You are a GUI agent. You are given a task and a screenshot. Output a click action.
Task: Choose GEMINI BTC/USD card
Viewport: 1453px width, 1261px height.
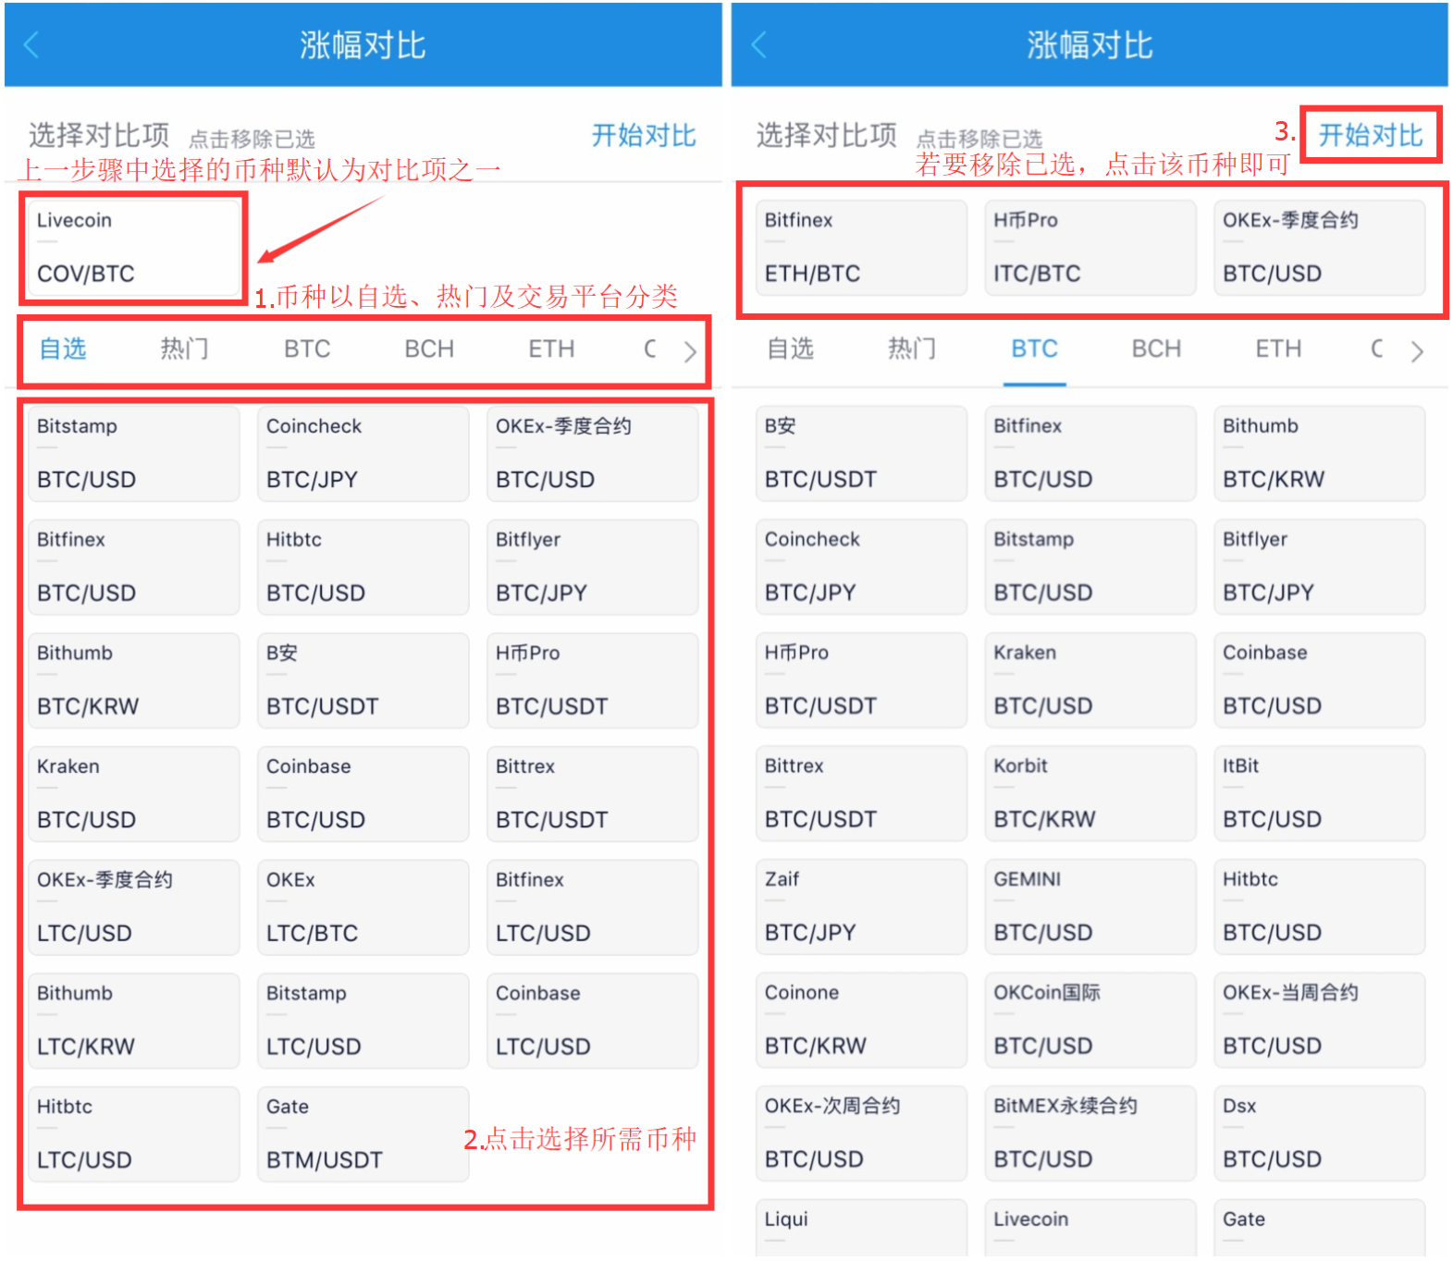[x=1090, y=907]
